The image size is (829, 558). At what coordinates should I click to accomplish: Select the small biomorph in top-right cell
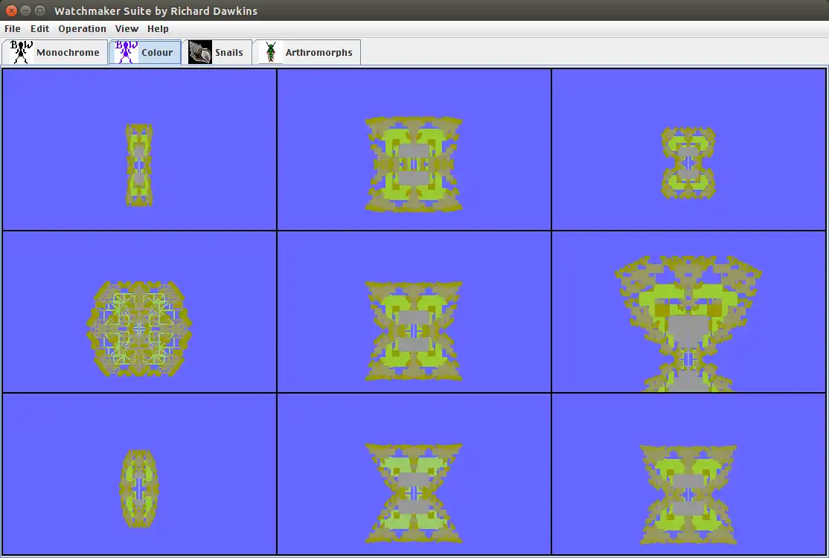[688, 163]
